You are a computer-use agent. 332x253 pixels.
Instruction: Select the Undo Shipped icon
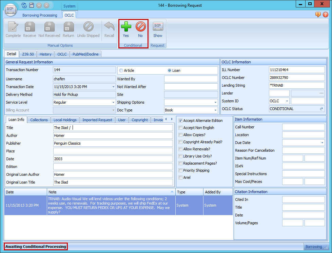88,30
